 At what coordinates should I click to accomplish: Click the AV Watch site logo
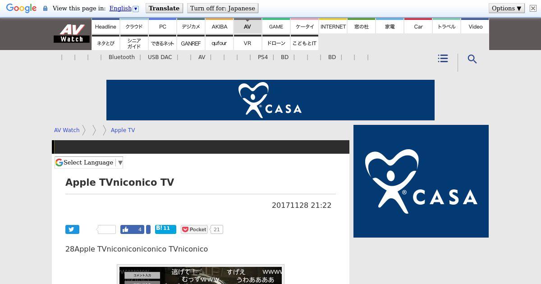tap(72, 33)
